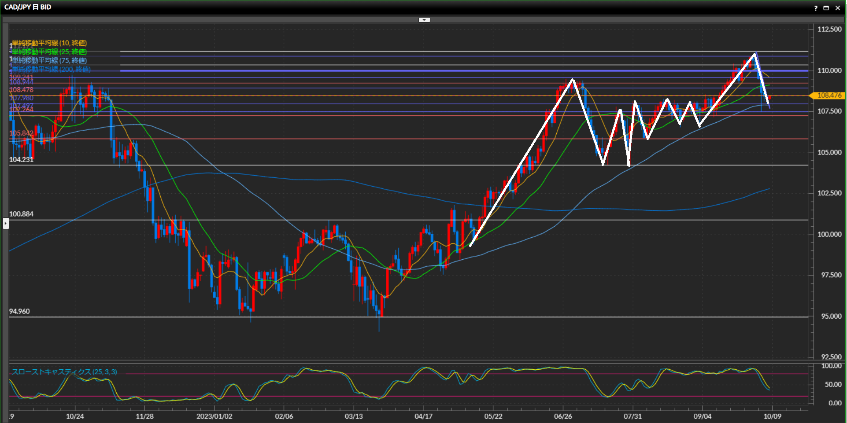
Task: Click the 単純移動平均線 (75, 終値) indicator label
Action: click(49, 60)
